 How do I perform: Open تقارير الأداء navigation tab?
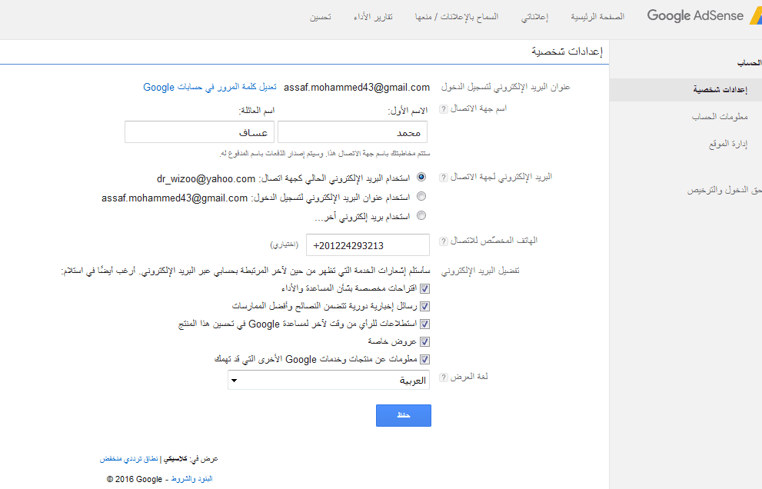point(373,16)
